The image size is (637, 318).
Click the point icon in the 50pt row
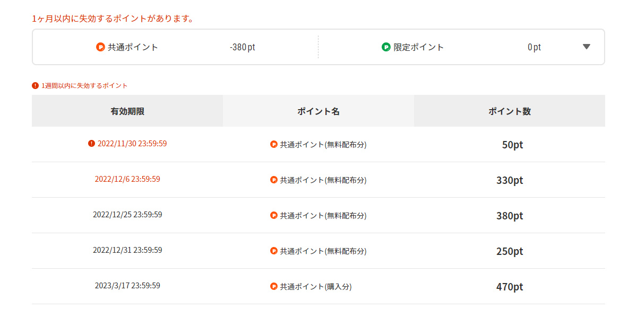[x=274, y=144]
